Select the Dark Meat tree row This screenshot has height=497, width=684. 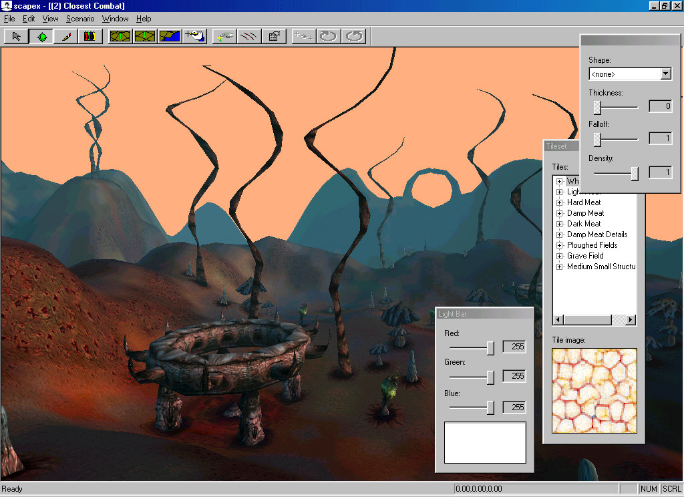point(584,224)
